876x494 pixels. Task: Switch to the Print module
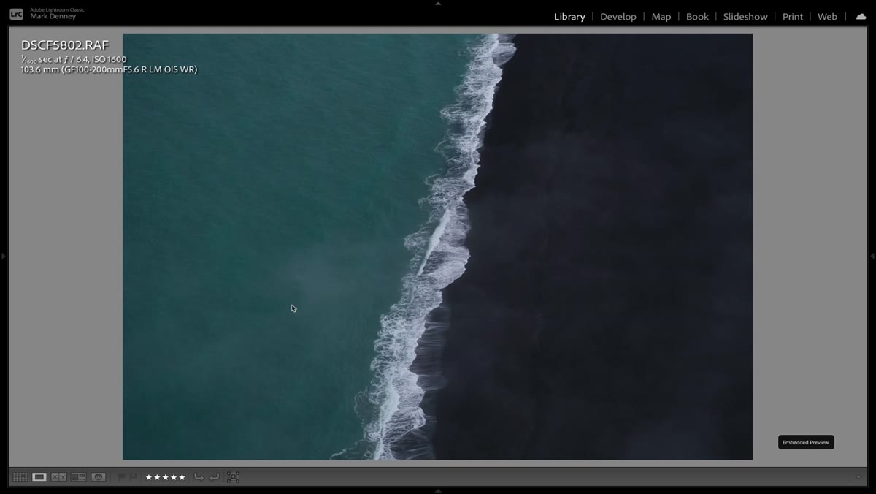click(793, 17)
